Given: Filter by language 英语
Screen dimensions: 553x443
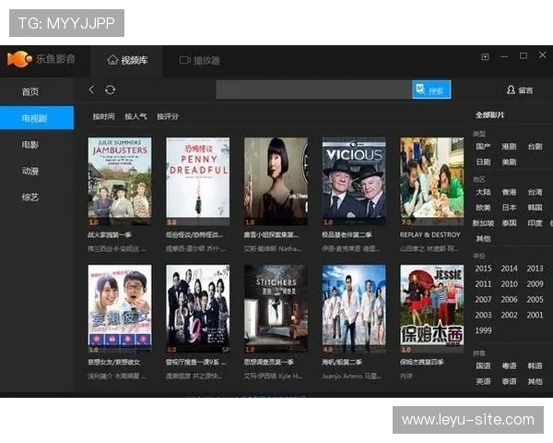Looking at the screenshot, I should tap(483, 381).
